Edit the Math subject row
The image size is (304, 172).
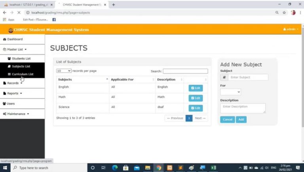click(x=196, y=98)
